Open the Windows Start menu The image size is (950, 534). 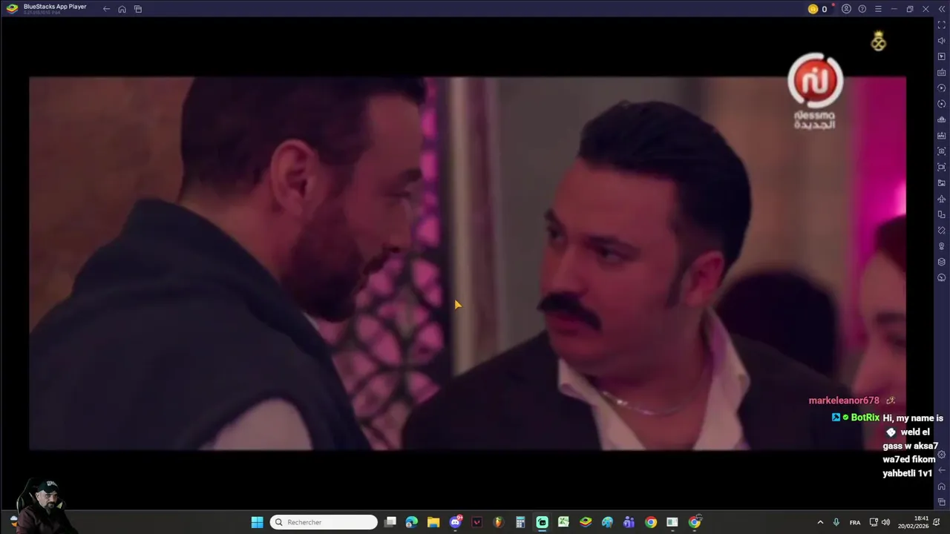257,522
